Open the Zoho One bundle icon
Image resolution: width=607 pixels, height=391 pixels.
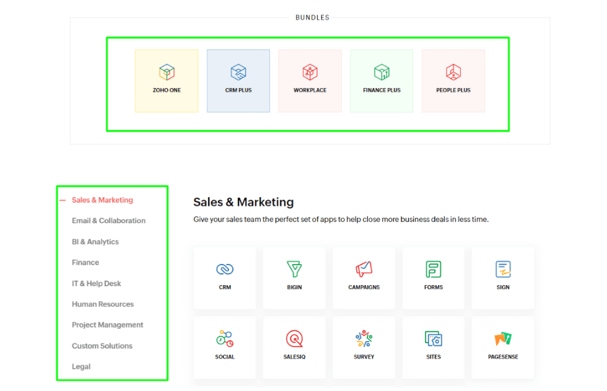pyautogui.click(x=167, y=72)
